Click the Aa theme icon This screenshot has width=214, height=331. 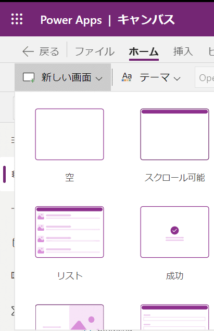coord(127,77)
